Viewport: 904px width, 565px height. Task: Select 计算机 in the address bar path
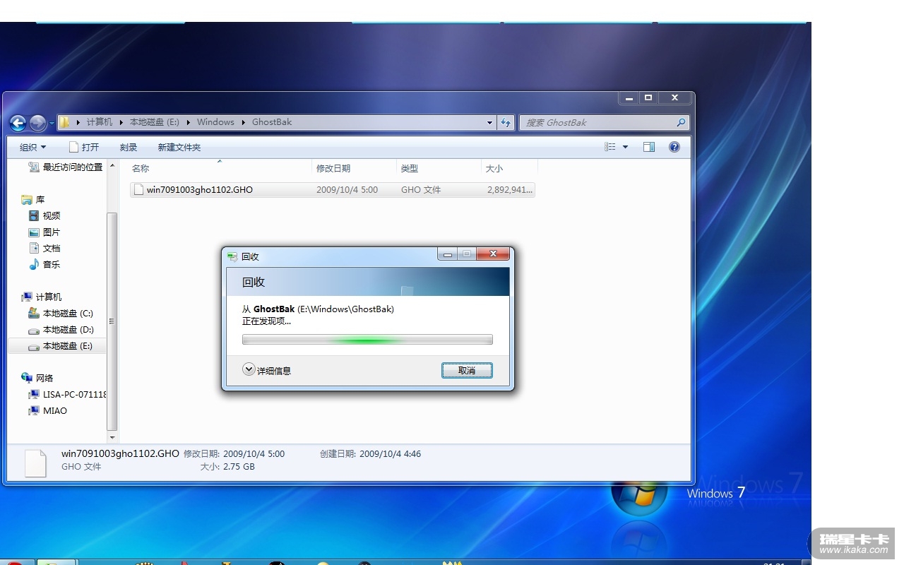[100, 122]
